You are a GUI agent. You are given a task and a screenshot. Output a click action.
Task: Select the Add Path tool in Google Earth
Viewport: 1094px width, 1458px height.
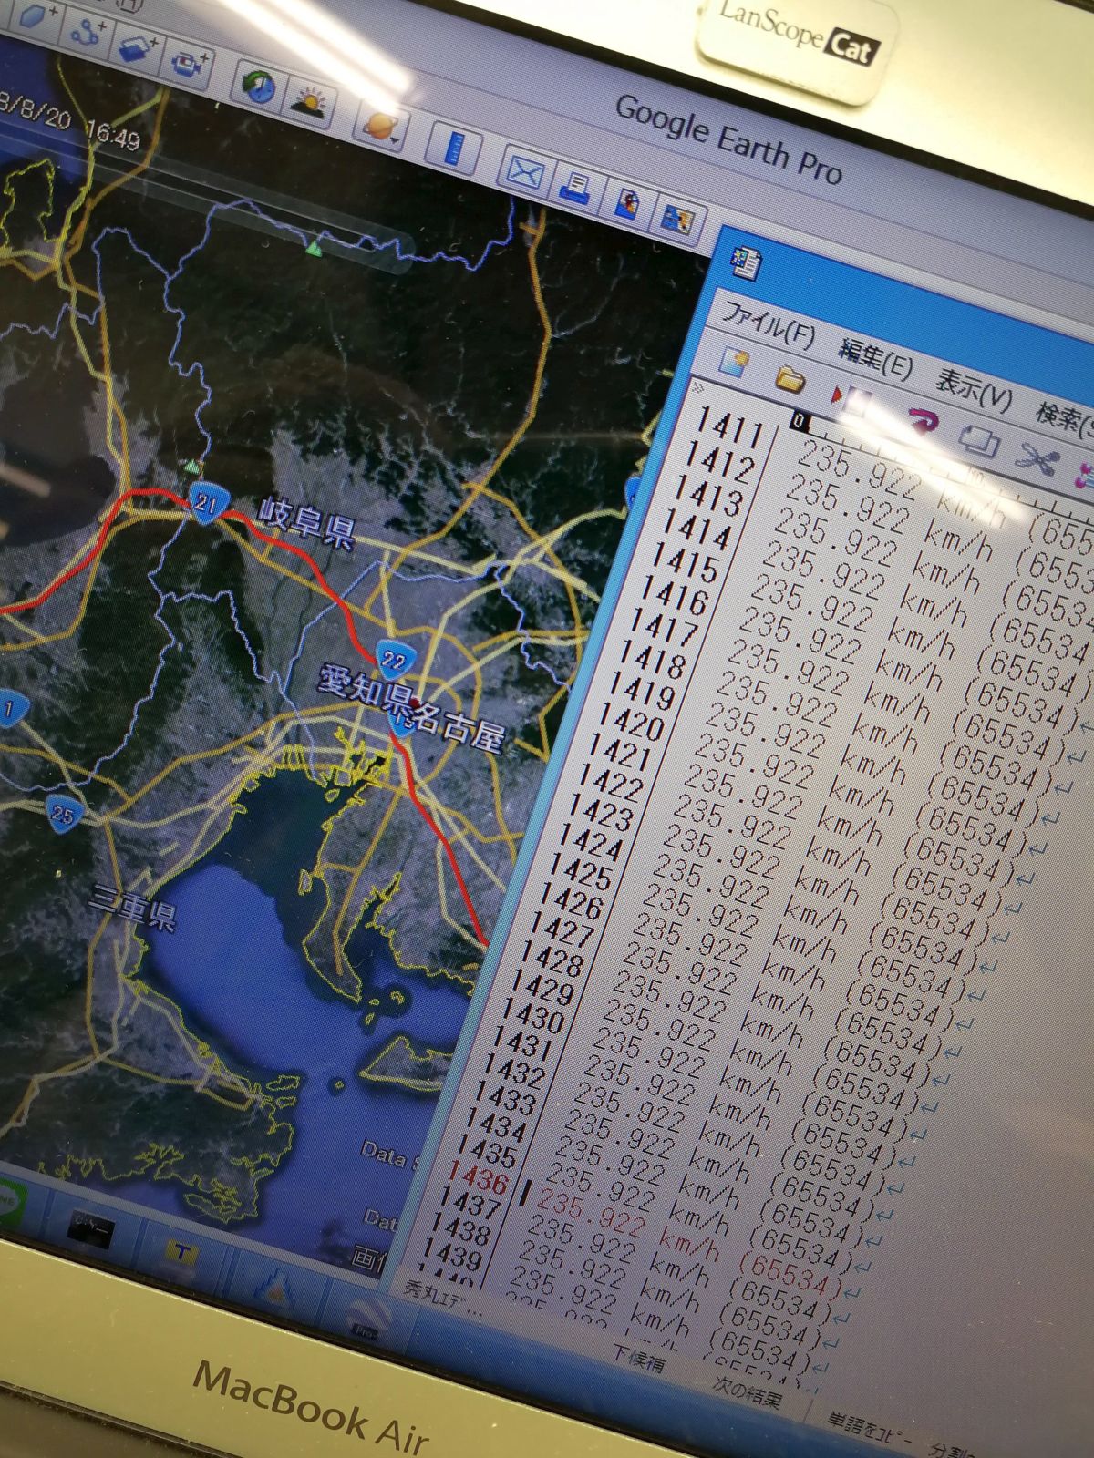click(88, 34)
